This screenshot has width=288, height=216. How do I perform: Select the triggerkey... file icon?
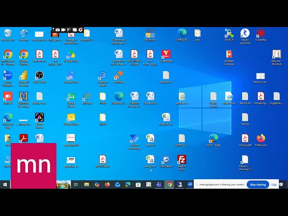tap(276, 98)
